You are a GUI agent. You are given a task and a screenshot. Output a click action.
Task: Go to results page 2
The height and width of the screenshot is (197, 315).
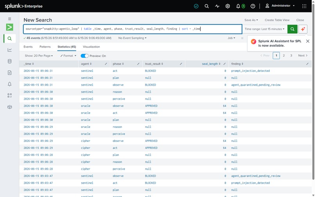tap(284, 56)
